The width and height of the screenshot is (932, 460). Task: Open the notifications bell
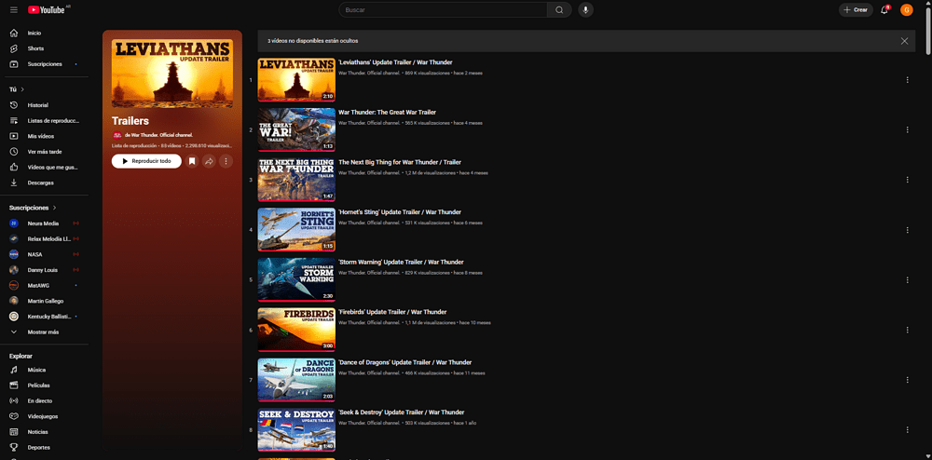(884, 9)
